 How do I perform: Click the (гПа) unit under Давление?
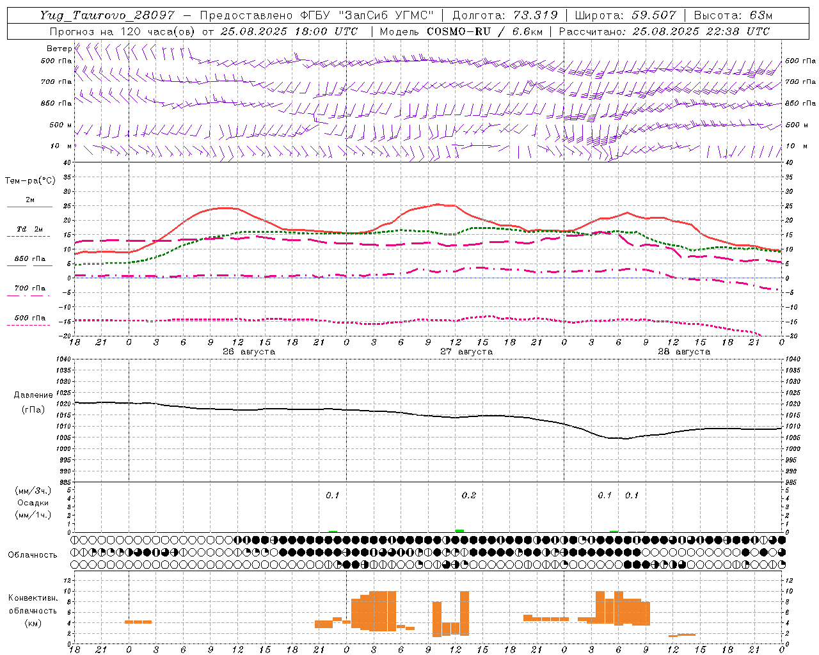point(33,410)
